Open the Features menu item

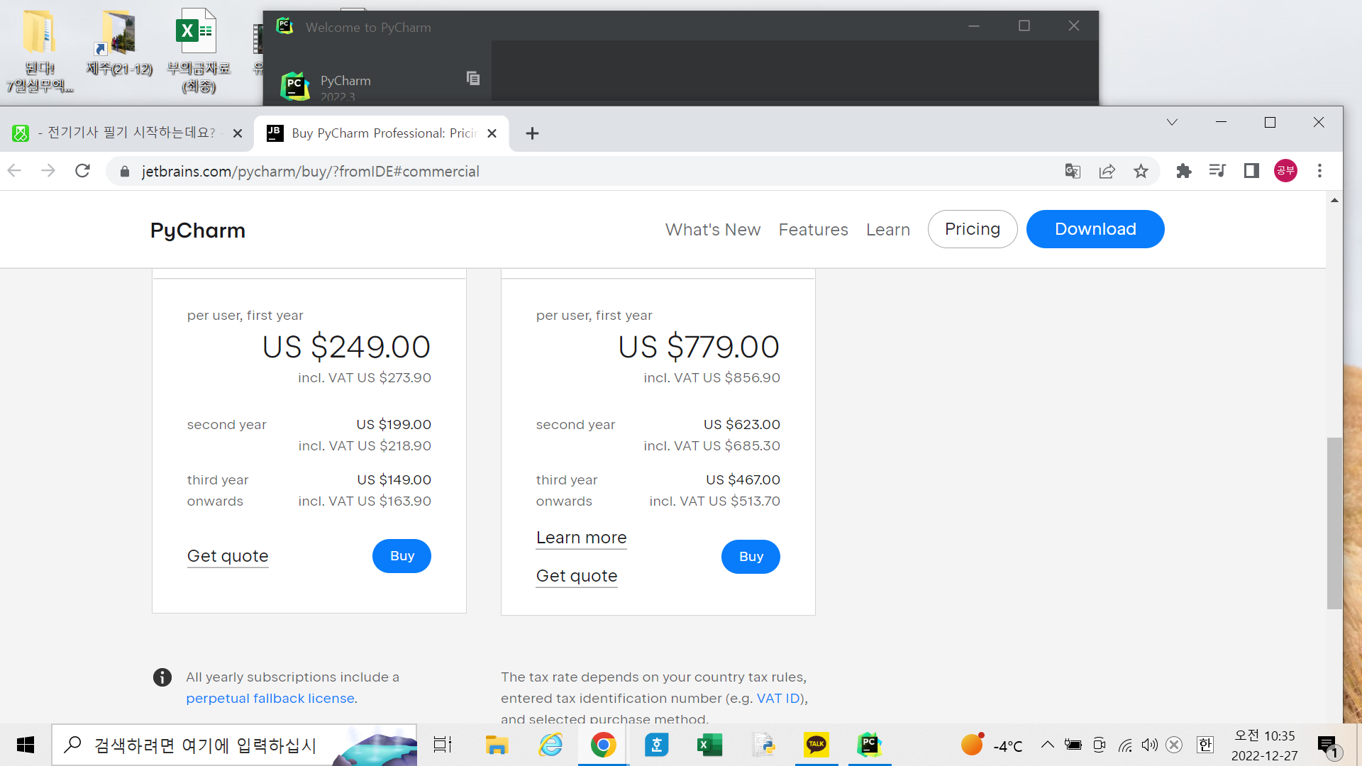pos(813,230)
